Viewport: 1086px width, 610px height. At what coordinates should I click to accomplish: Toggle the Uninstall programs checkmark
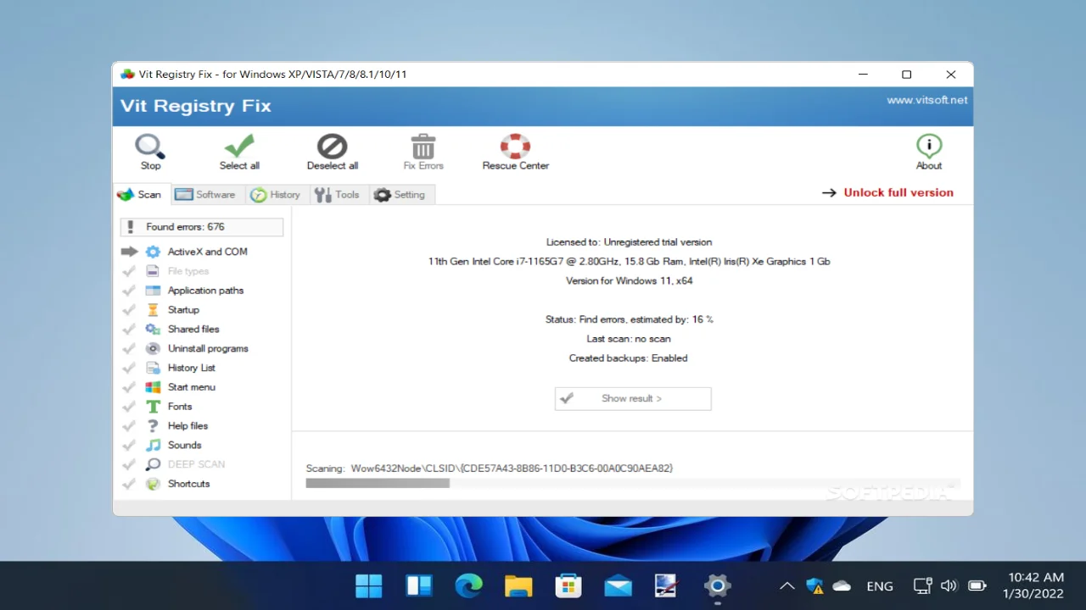point(129,348)
